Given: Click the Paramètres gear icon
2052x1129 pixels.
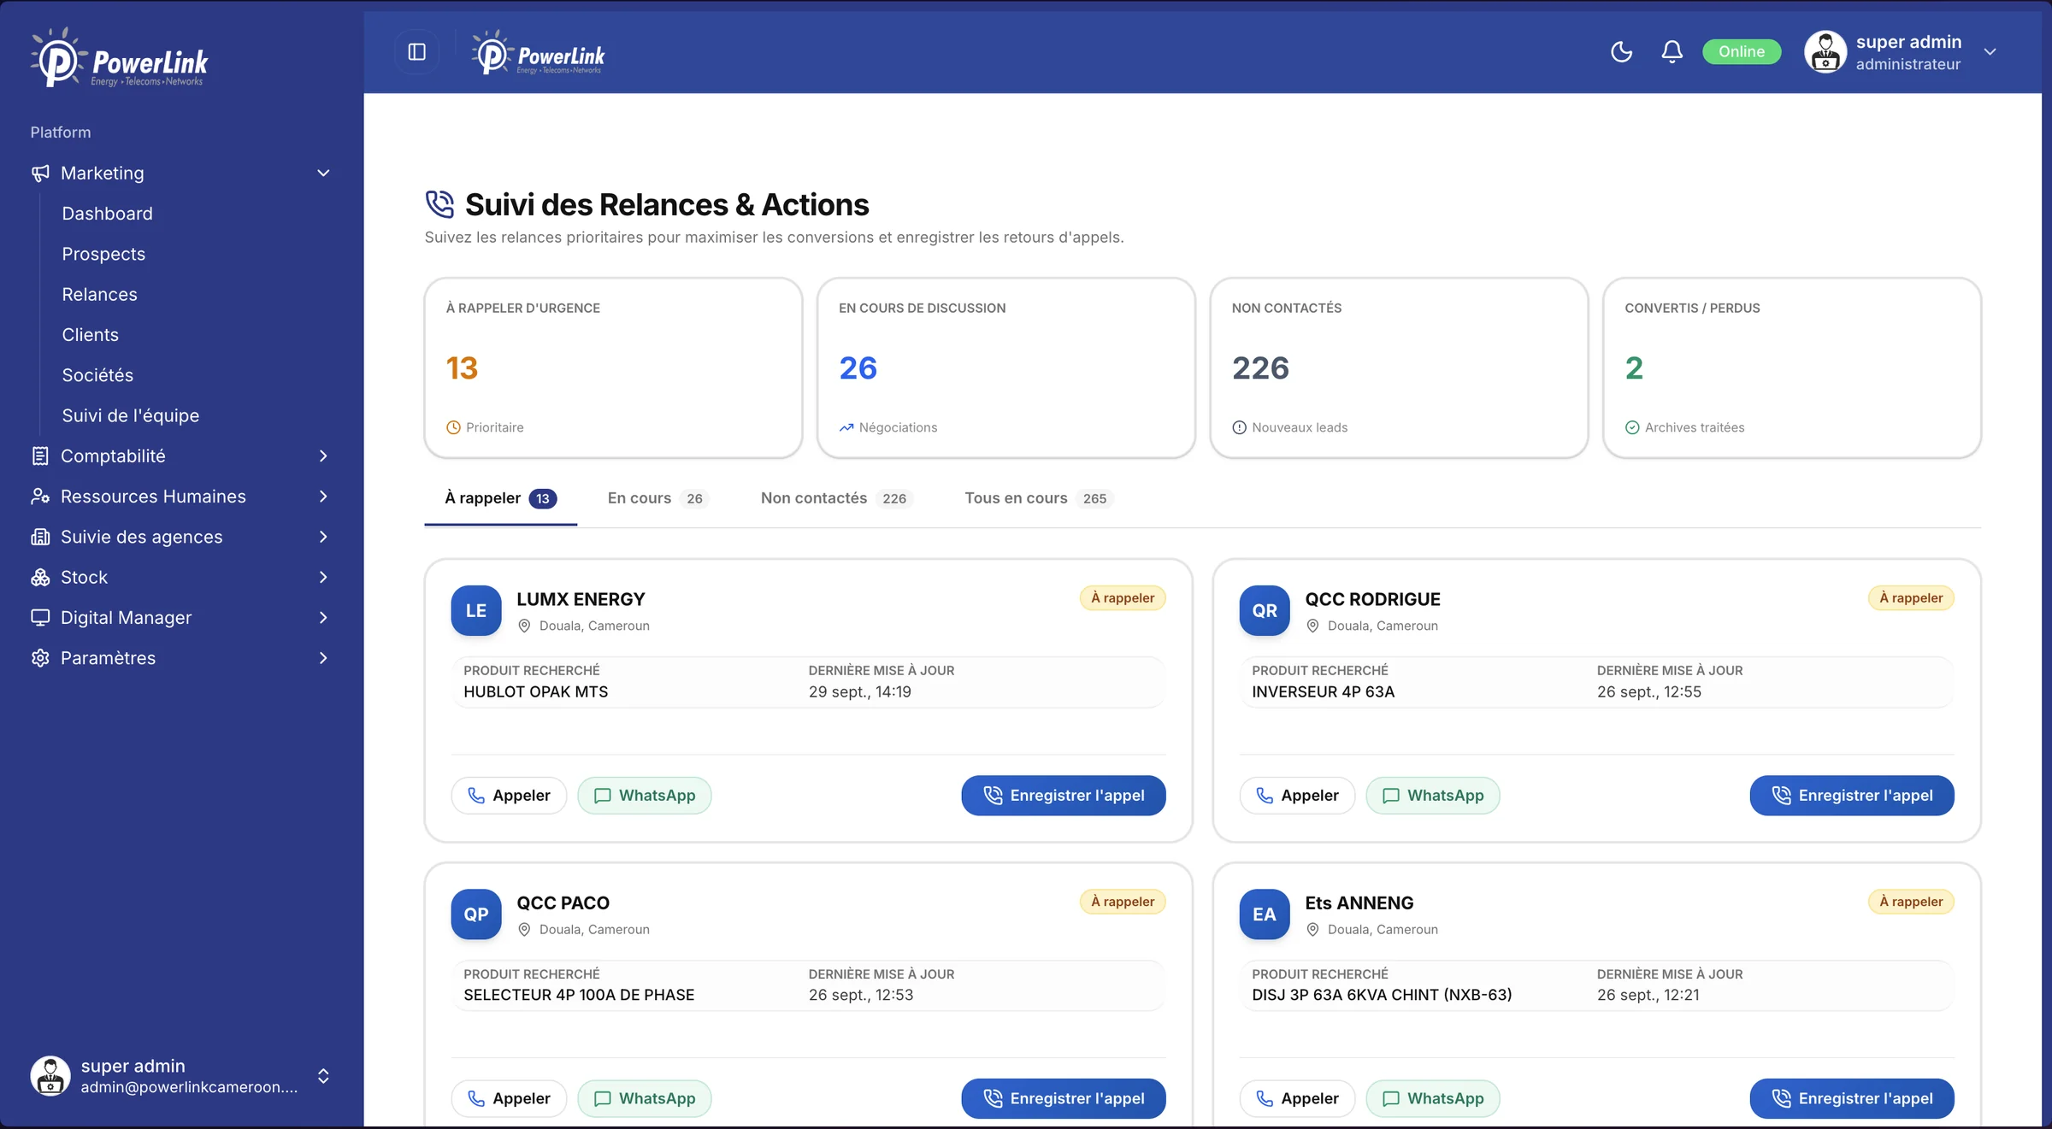Looking at the screenshot, I should click(40, 658).
